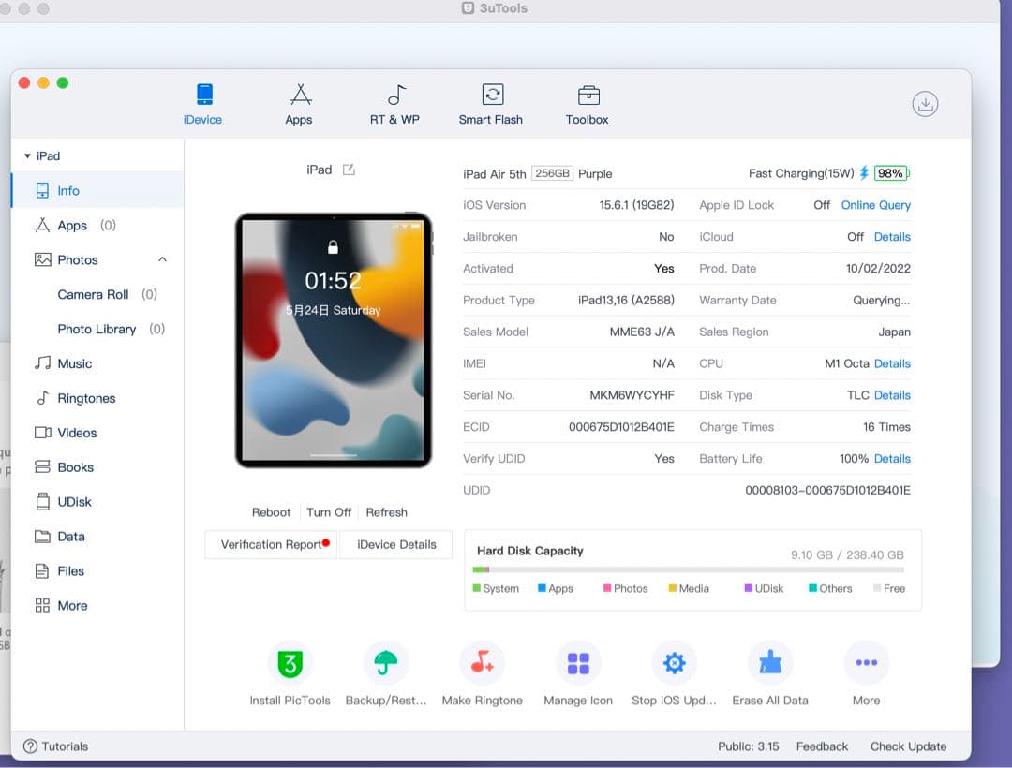Click the UDID value 00008103-000675D1012B401E
This screenshot has width=1012, height=768.
point(827,490)
